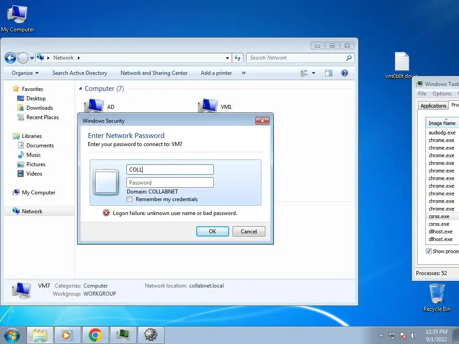Click the vm0b0t text file desktop icon

point(402,65)
